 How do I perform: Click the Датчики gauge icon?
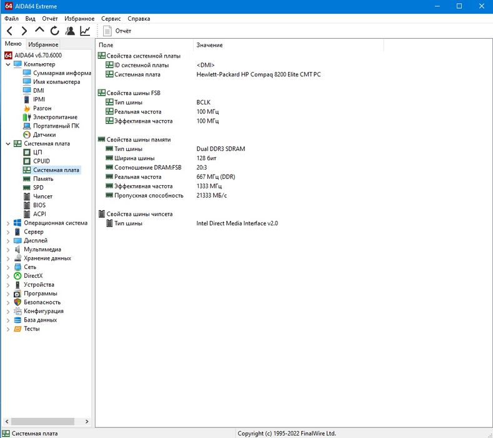[27, 135]
